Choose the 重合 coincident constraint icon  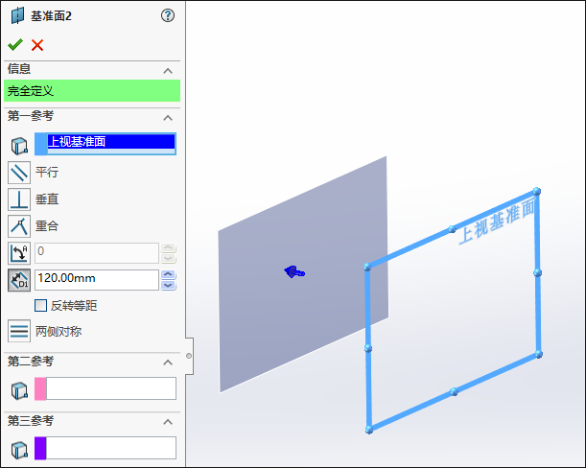(19, 226)
